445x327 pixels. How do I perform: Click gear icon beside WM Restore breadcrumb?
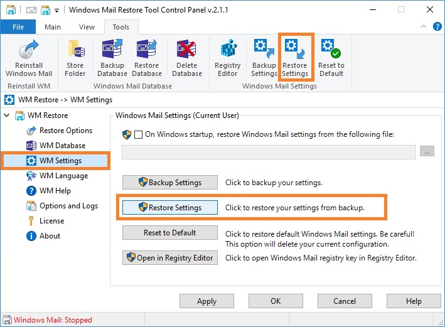coord(9,100)
